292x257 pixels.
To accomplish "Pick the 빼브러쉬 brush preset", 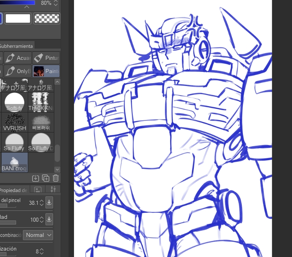I will [x=41, y=122].
